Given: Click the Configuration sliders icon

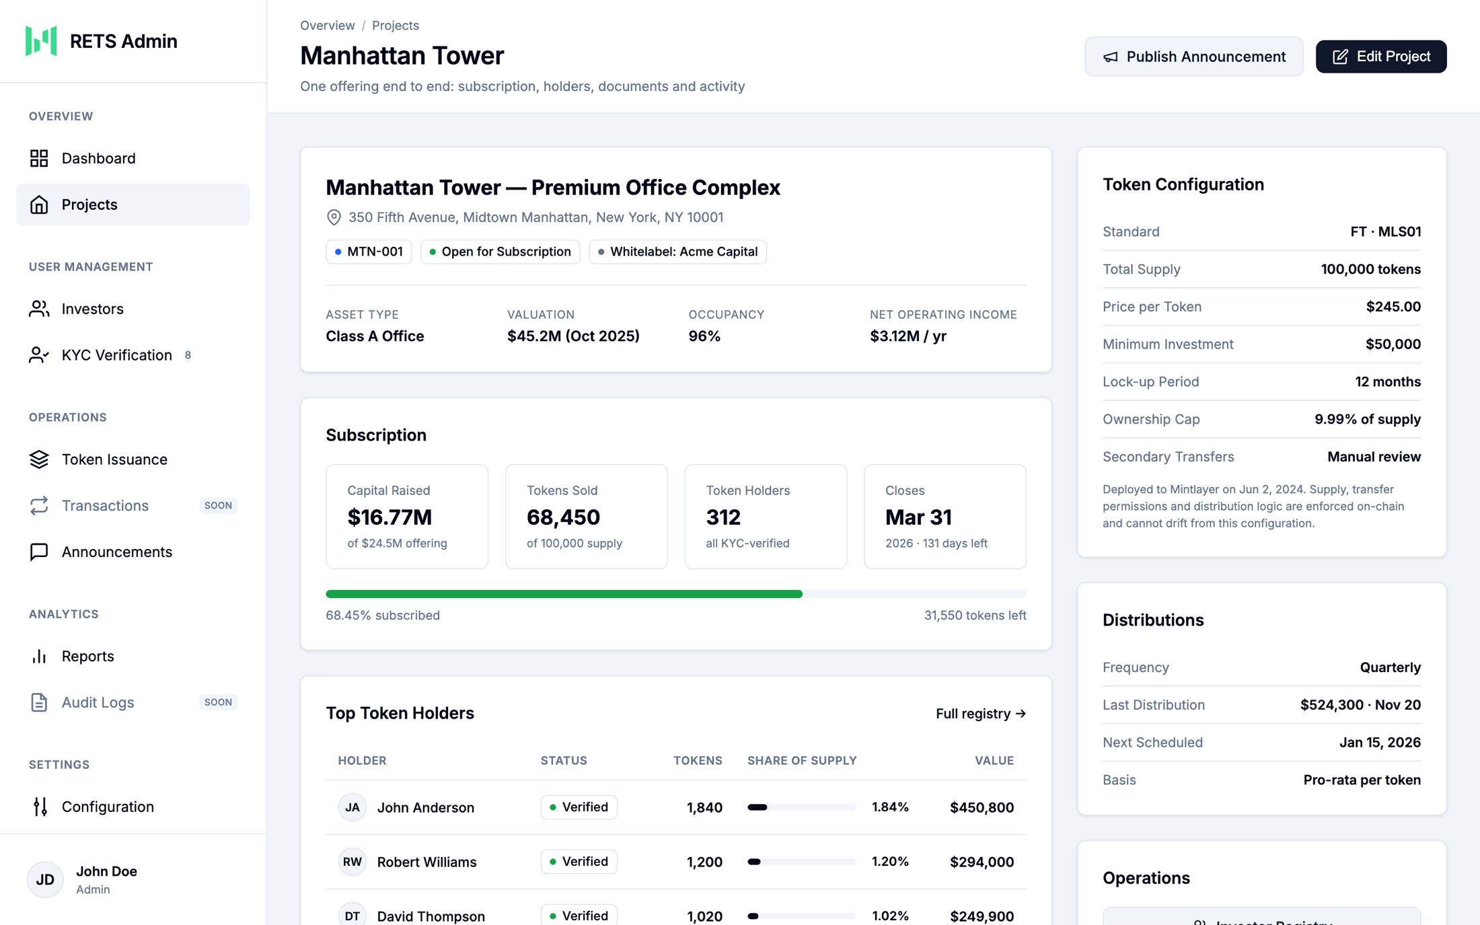Looking at the screenshot, I should pyautogui.click(x=40, y=806).
